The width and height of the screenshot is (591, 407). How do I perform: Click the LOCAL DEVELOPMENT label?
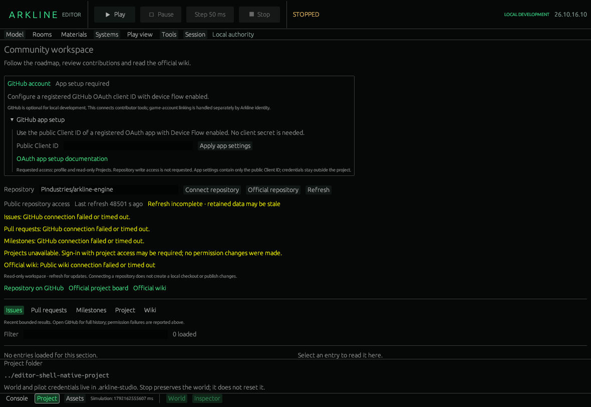tap(526, 15)
